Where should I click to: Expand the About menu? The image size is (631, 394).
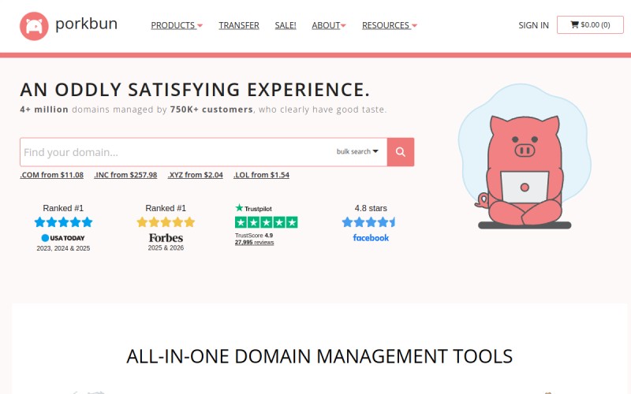tap(329, 25)
